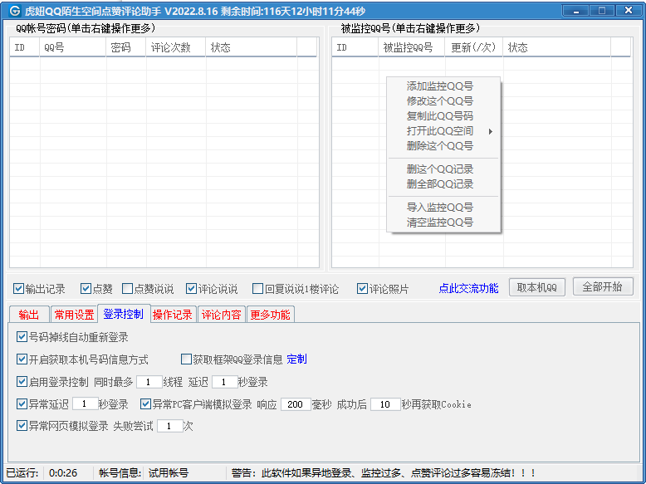646x484 pixels.
Task: Toggle 启用登录控制 checkbox
Action: click(x=22, y=381)
